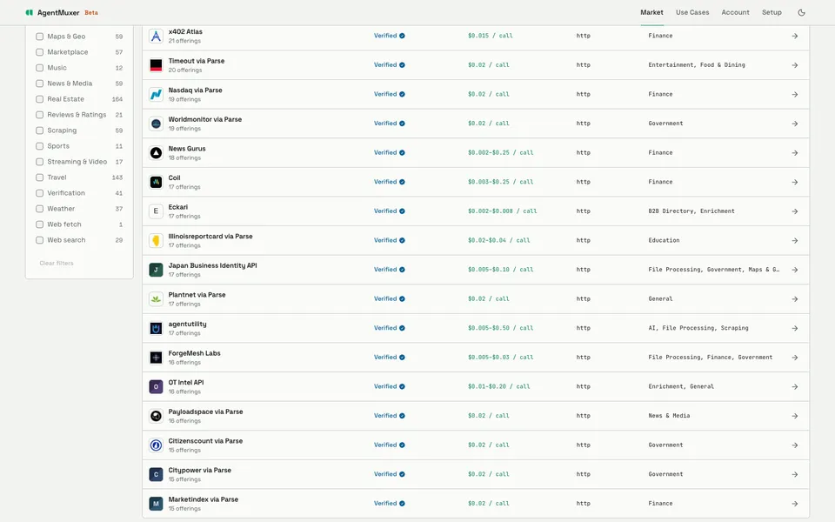Click the Timeout via Parse logo
The width and height of the screenshot is (835, 522).
click(156, 65)
